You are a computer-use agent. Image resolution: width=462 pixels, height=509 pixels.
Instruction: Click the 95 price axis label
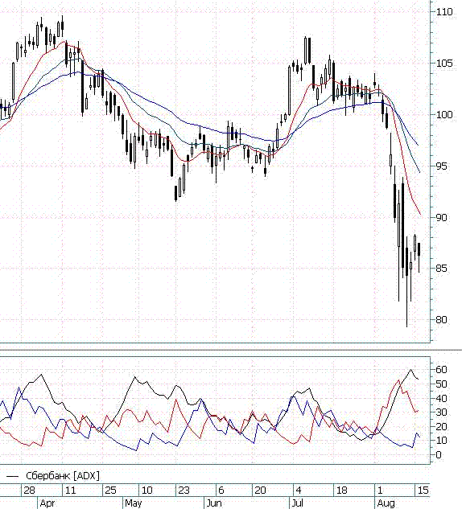[x=442, y=166]
